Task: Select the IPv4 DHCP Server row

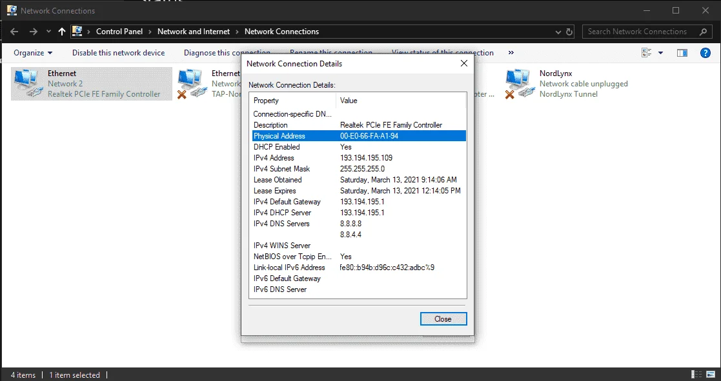Action: click(359, 213)
